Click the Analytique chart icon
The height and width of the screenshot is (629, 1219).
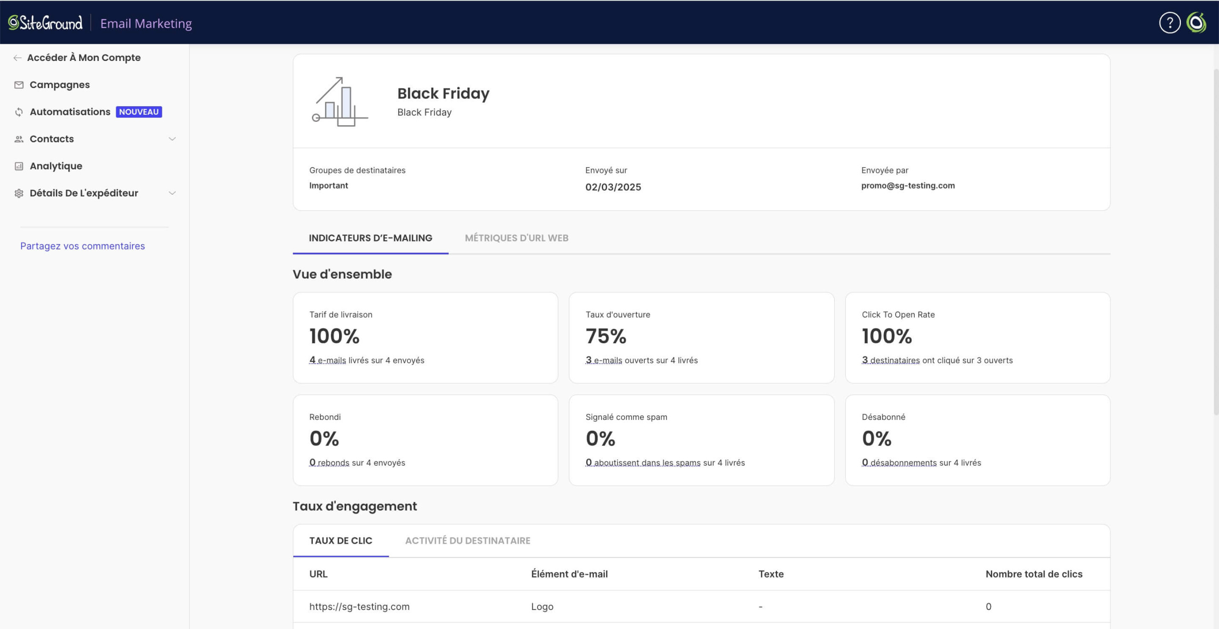(x=19, y=166)
